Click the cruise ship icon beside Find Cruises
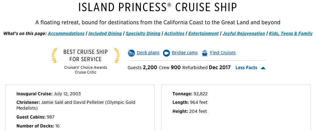 pos(205,53)
